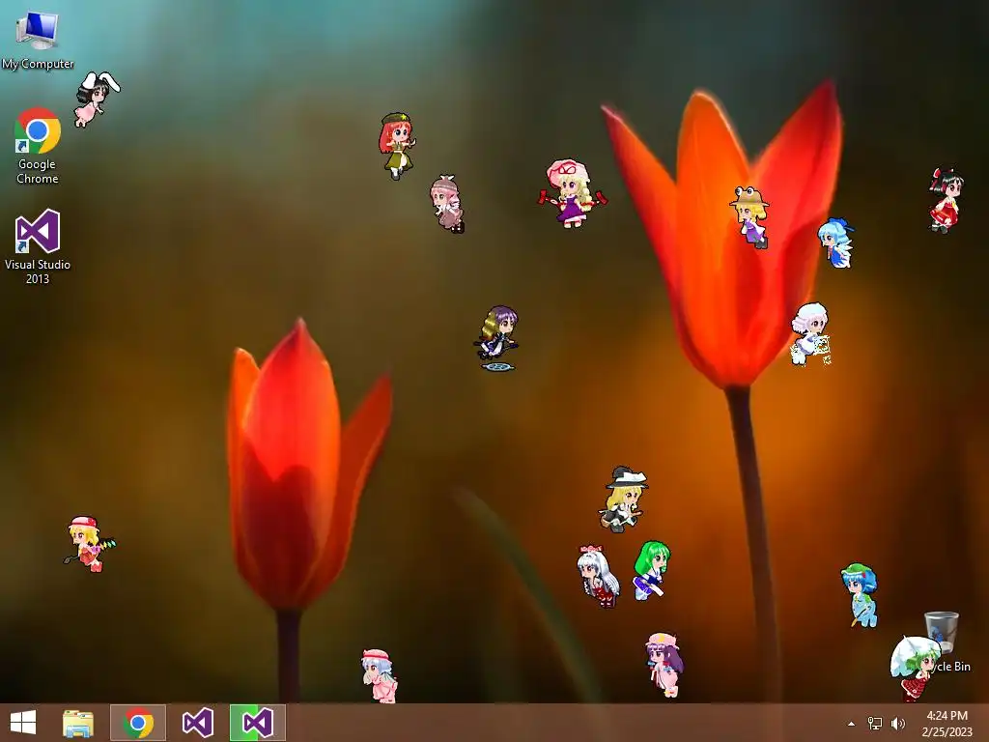The image size is (989, 742).
Task: Open the Windows Start button
Action: click(23, 723)
